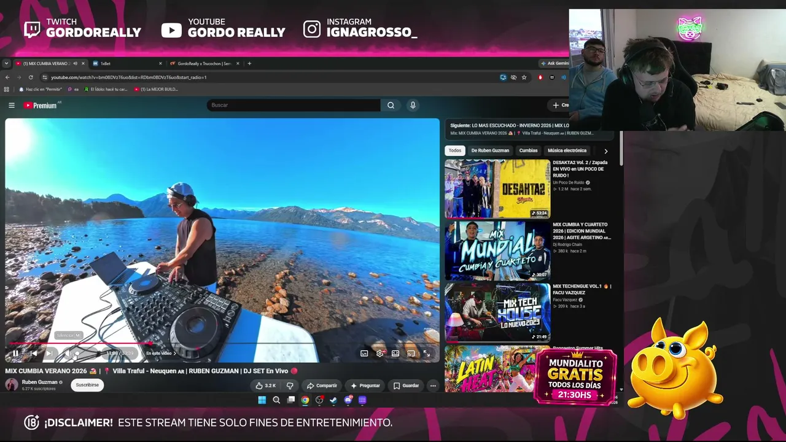The image size is (786, 442).
Task: Show more filter chips with right arrow
Action: [x=606, y=151]
